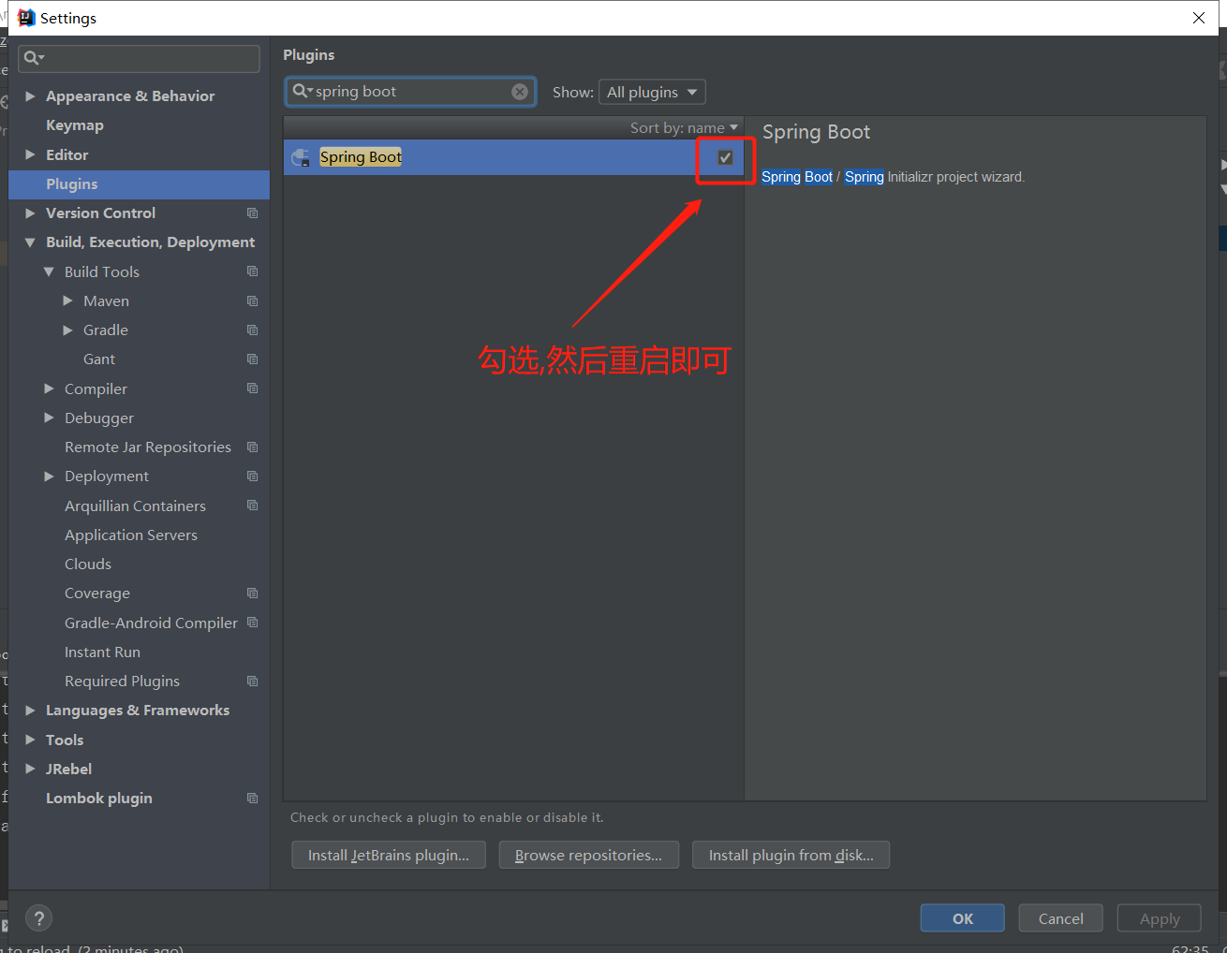Open the "Sort by: name" dropdown
Viewport: 1227px width, 953px height.
[x=684, y=126]
